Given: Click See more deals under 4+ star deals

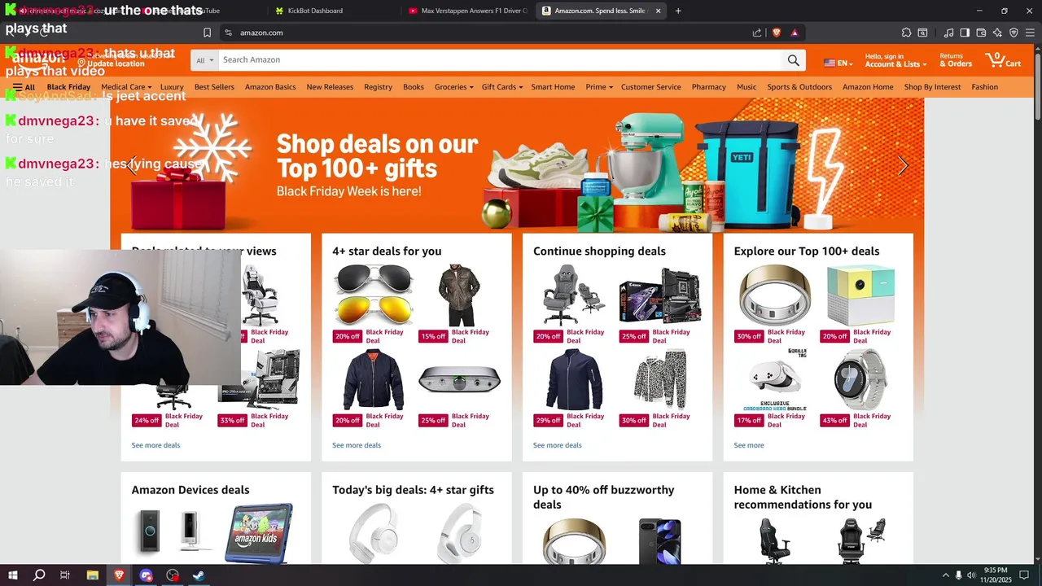Looking at the screenshot, I should [357, 445].
